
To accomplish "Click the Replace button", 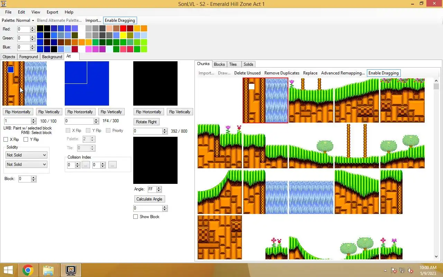I will [310, 73].
